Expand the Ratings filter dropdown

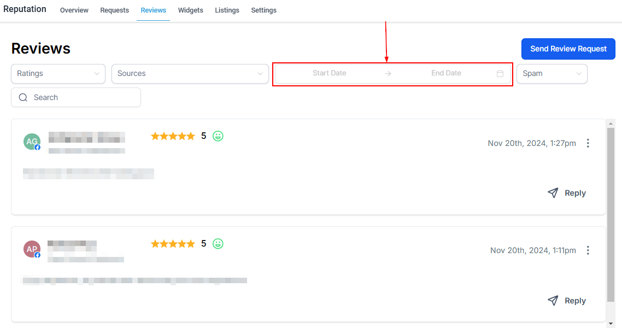pos(58,74)
